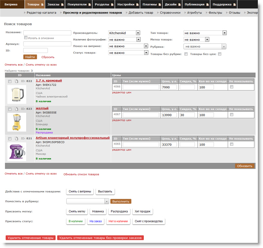Click the Название search input field
This screenshot has height=248, width=263.
coord(47,33)
